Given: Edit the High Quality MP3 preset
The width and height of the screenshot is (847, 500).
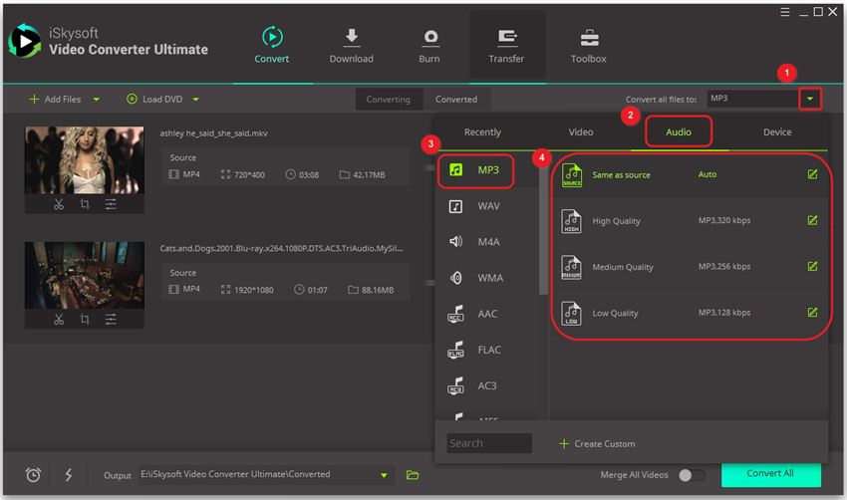Looking at the screenshot, I should [812, 220].
